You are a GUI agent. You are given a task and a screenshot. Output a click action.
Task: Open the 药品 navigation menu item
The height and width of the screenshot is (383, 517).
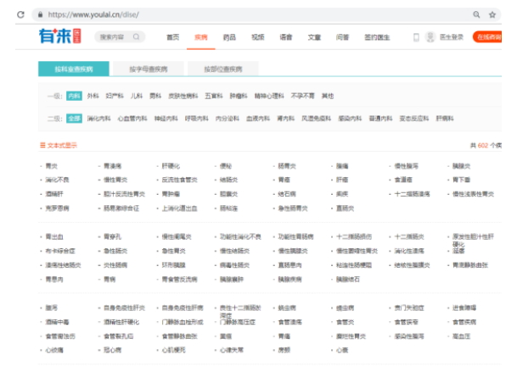[229, 37]
